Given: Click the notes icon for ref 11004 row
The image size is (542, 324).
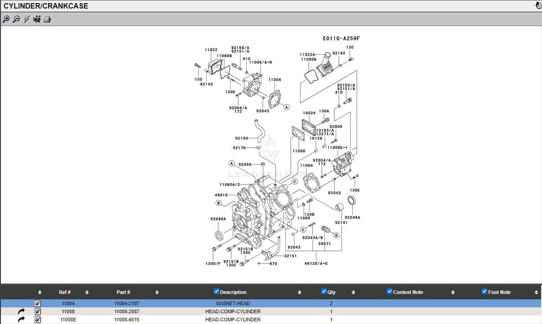Looking at the screenshot, I should [38, 303].
